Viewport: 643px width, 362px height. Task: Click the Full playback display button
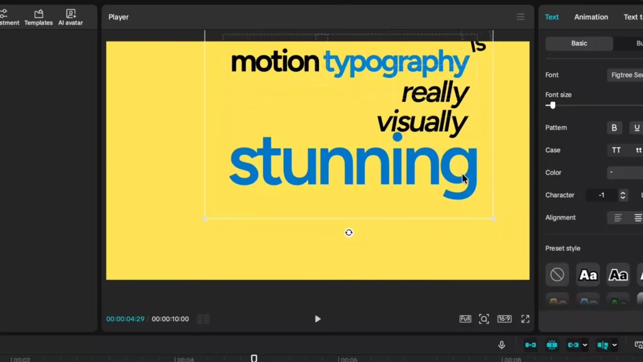[465, 319]
